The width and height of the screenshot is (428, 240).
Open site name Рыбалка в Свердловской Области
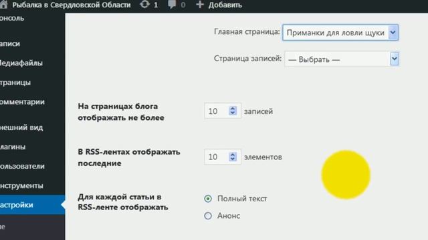tap(72, 5)
